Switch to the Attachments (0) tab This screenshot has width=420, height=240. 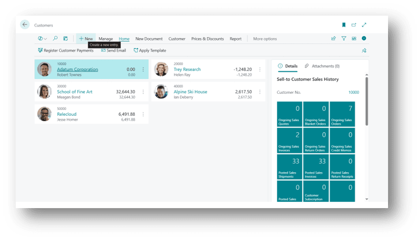click(x=322, y=66)
